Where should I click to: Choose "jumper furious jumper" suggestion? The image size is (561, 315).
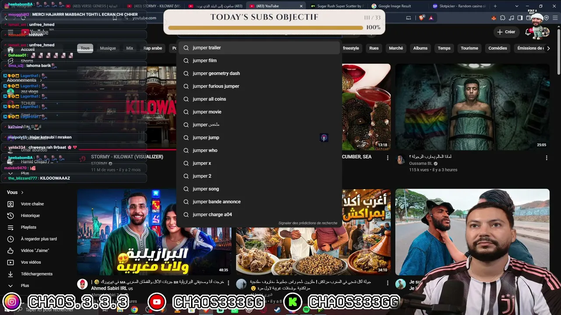(259, 86)
